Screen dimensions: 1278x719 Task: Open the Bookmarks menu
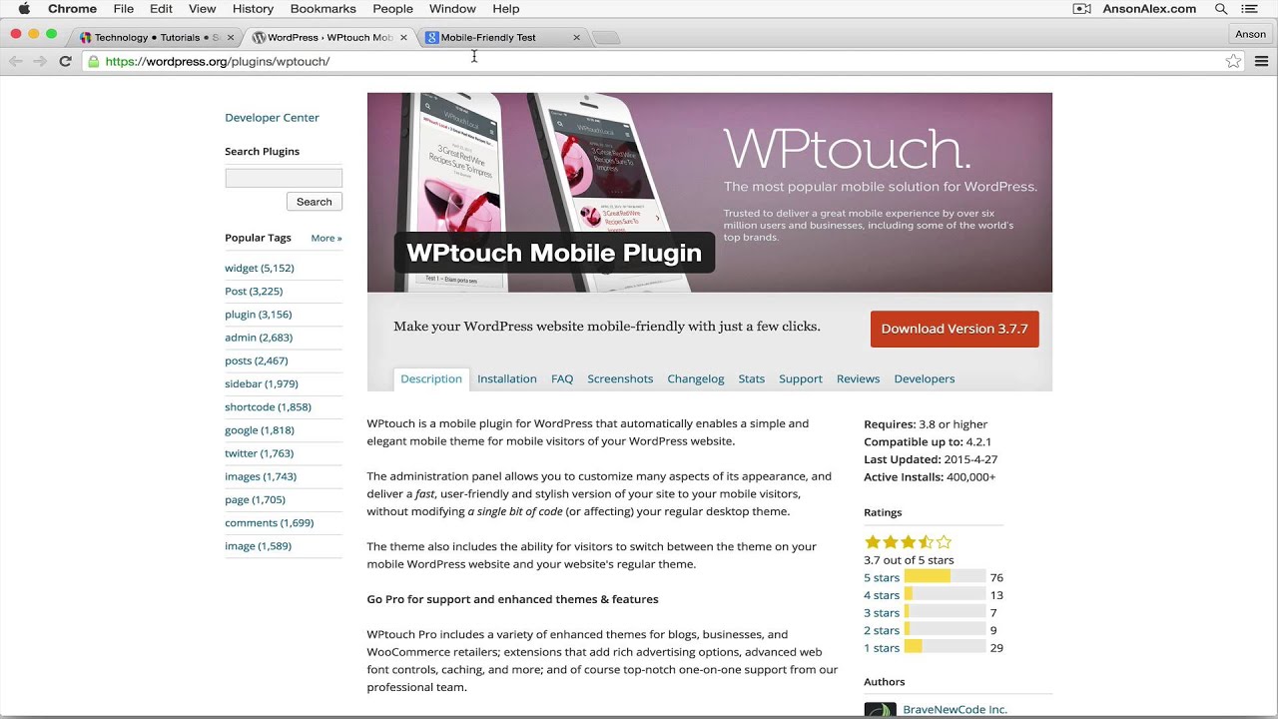[x=322, y=9]
